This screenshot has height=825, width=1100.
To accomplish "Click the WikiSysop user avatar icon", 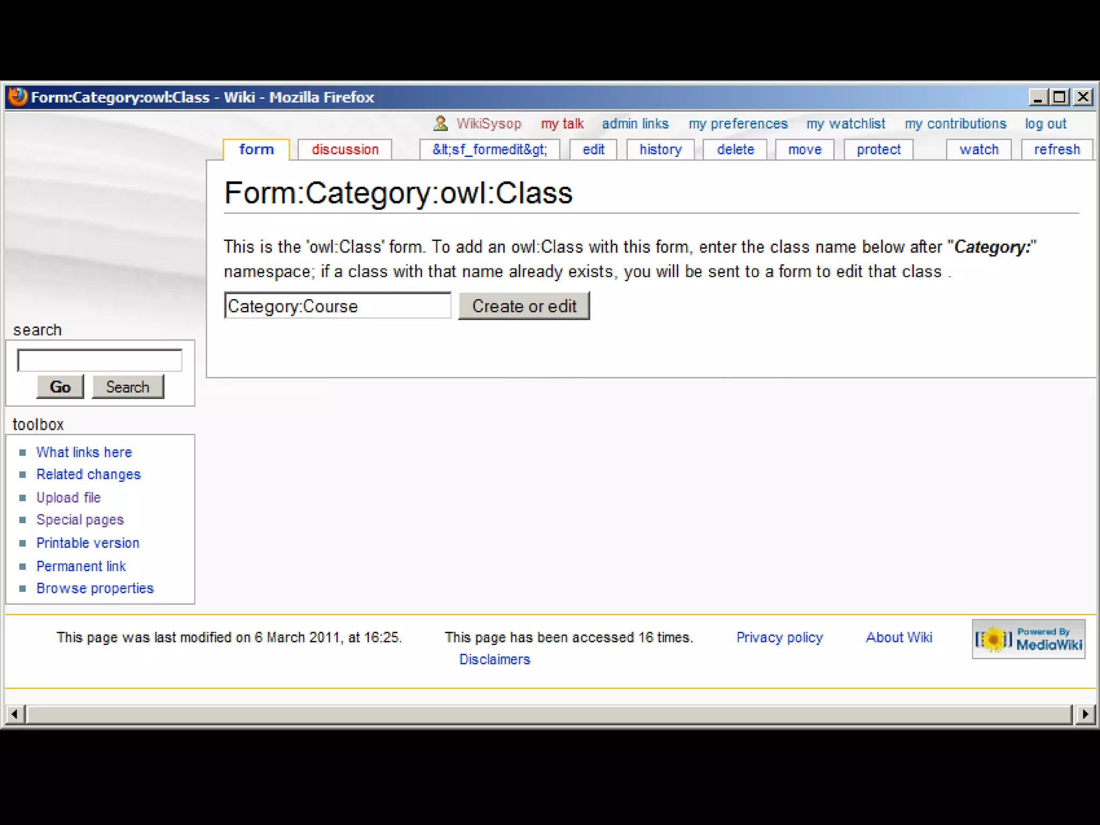I will click(440, 124).
